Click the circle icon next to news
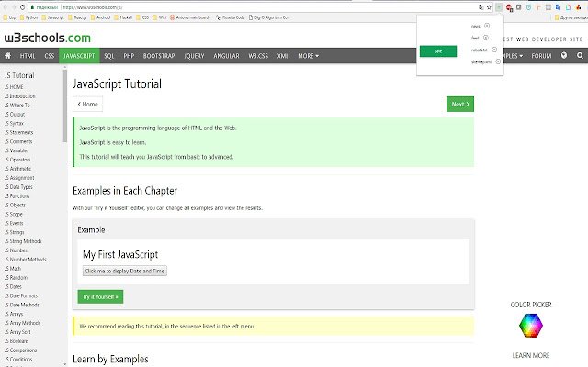Screen dimensions: 588x367 pos(487,26)
